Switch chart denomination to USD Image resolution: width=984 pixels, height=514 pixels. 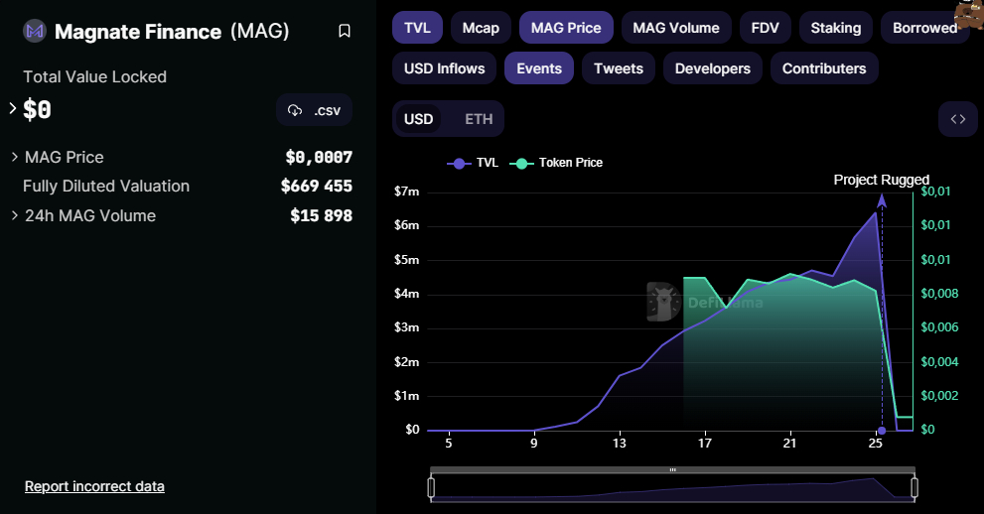(x=419, y=118)
